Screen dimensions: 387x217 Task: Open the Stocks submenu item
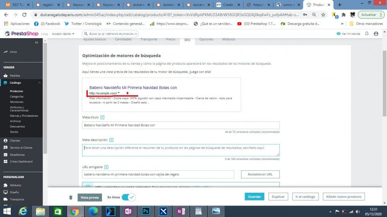tap(14, 132)
